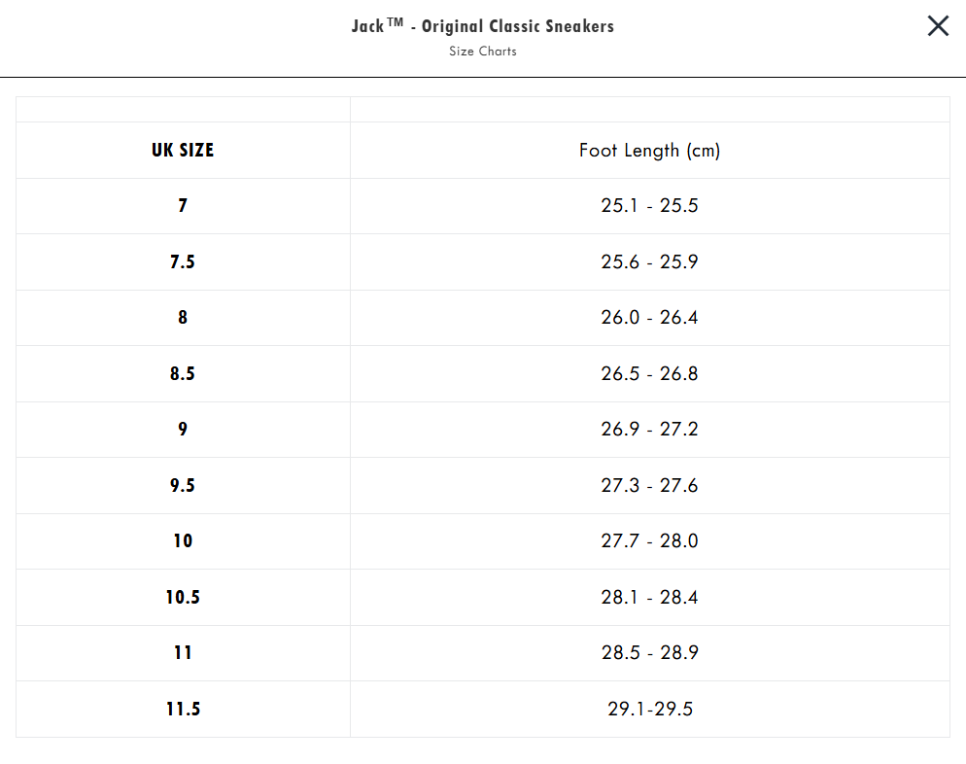
Task: Select UK size 10.5 cell
Action: (183, 597)
